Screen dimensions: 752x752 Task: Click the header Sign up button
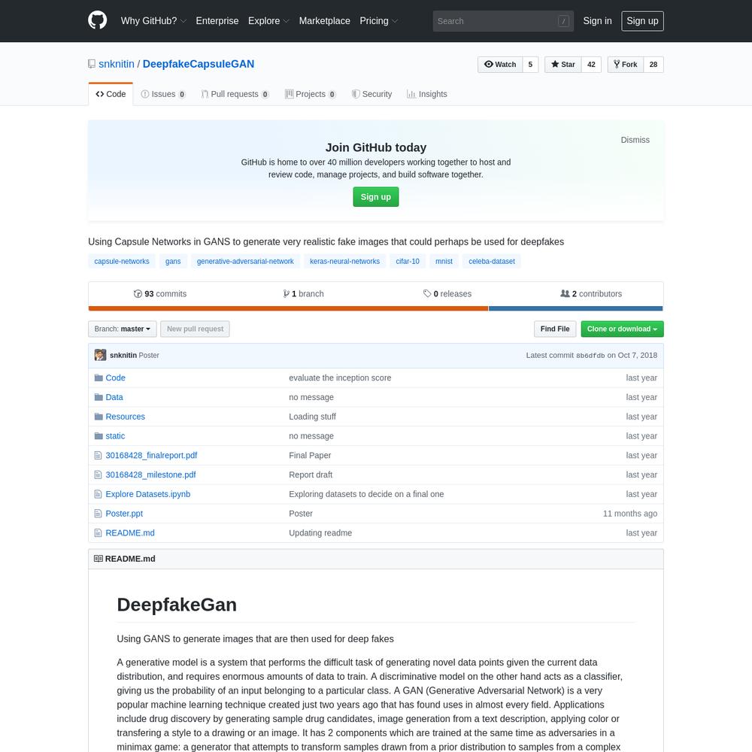tap(642, 21)
